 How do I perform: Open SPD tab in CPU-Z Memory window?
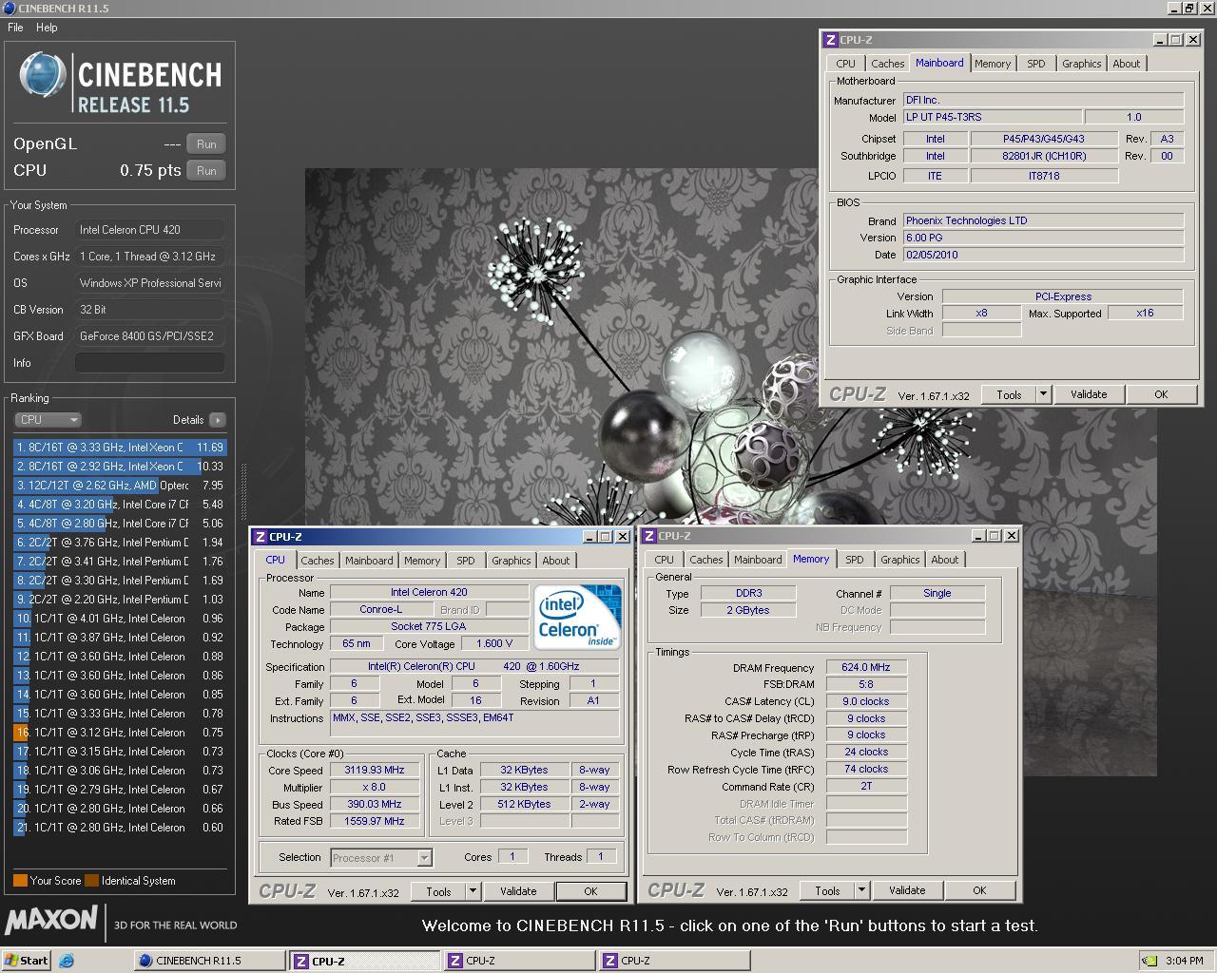(854, 560)
